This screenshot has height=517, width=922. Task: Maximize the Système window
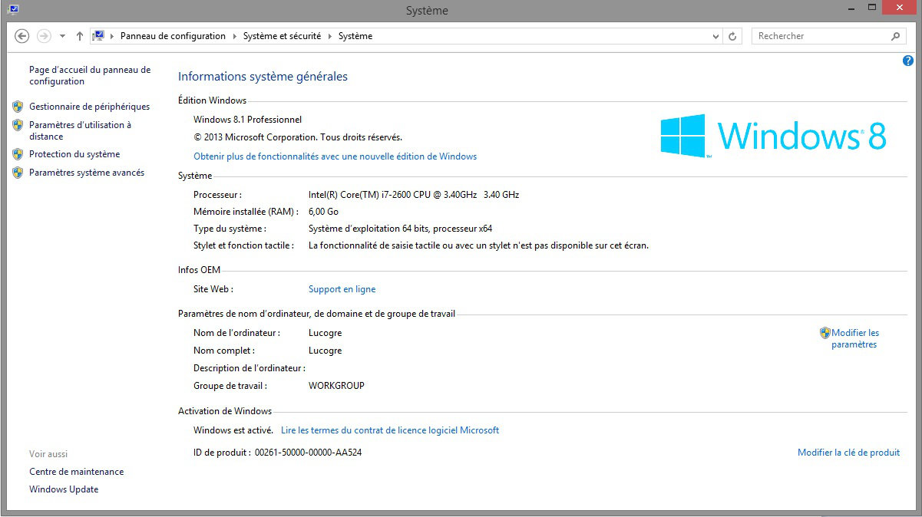tap(871, 8)
